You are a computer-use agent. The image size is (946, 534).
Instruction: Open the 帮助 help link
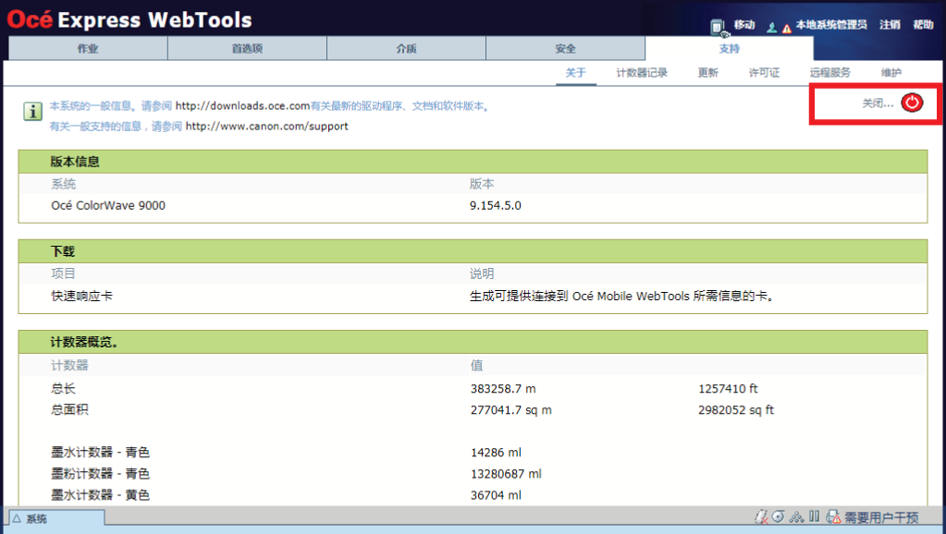(x=923, y=25)
